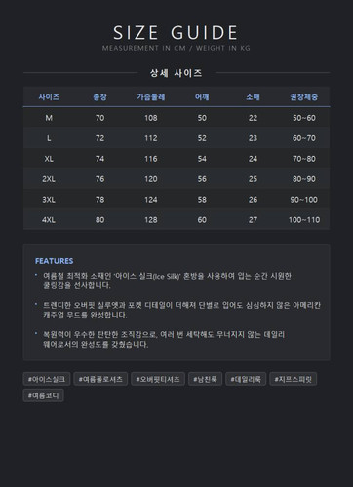Select the #여름몰로서츠 hashtag tag
This screenshot has width=353, height=487.
[100, 379]
